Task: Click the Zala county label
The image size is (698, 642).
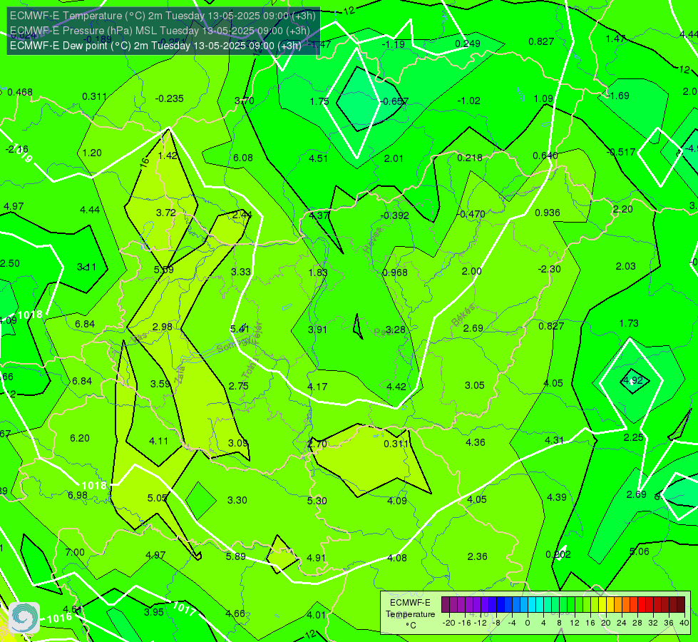Action: click(180, 375)
